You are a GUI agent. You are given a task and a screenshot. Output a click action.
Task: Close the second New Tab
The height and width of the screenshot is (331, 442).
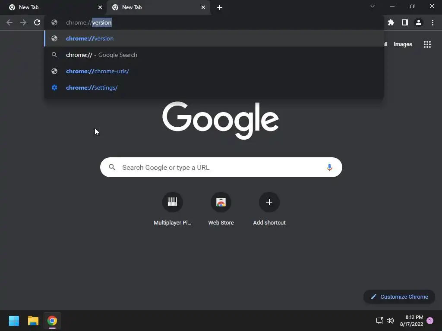tap(203, 7)
